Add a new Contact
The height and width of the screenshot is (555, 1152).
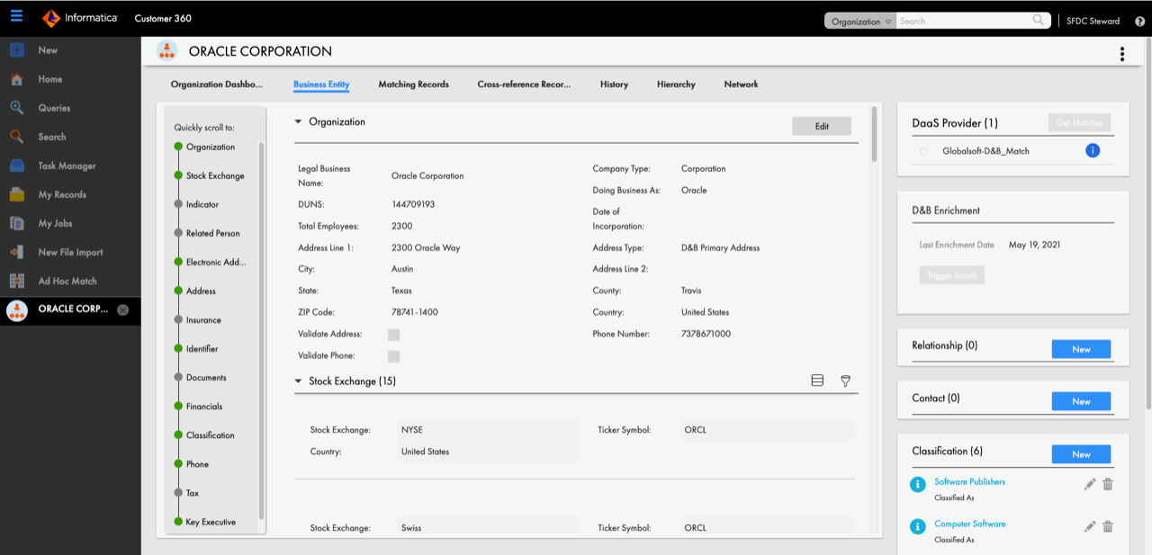pyautogui.click(x=1081, y=401)
